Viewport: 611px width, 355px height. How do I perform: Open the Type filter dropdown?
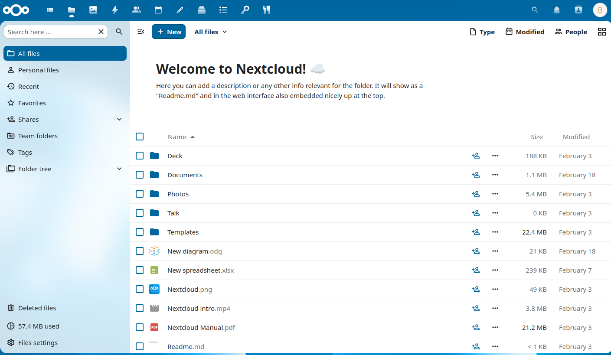482,32
